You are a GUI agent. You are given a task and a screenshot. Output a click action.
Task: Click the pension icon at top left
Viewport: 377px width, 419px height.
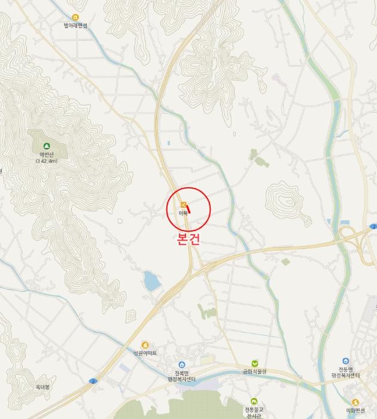click(75, 17)
